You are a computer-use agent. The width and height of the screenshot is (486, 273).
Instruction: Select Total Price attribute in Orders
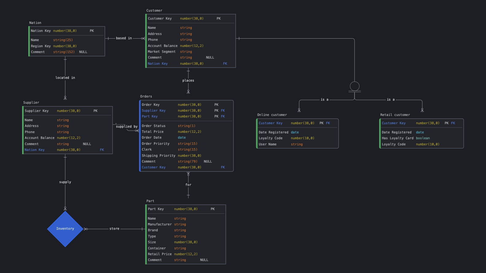pyautogui.click(x=187, y=132)
